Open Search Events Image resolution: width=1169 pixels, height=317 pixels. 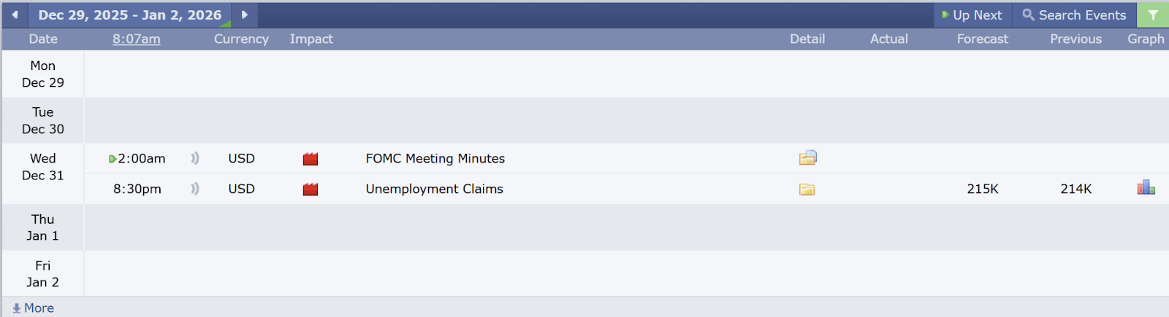[1074, 15]
